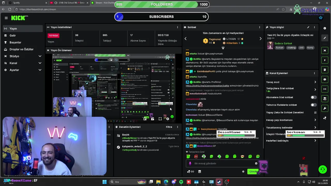This screenshot has height=186, width=331.
Task: Open Yayın bilgisi panel options menu
Action: click(x=314, y=27)
